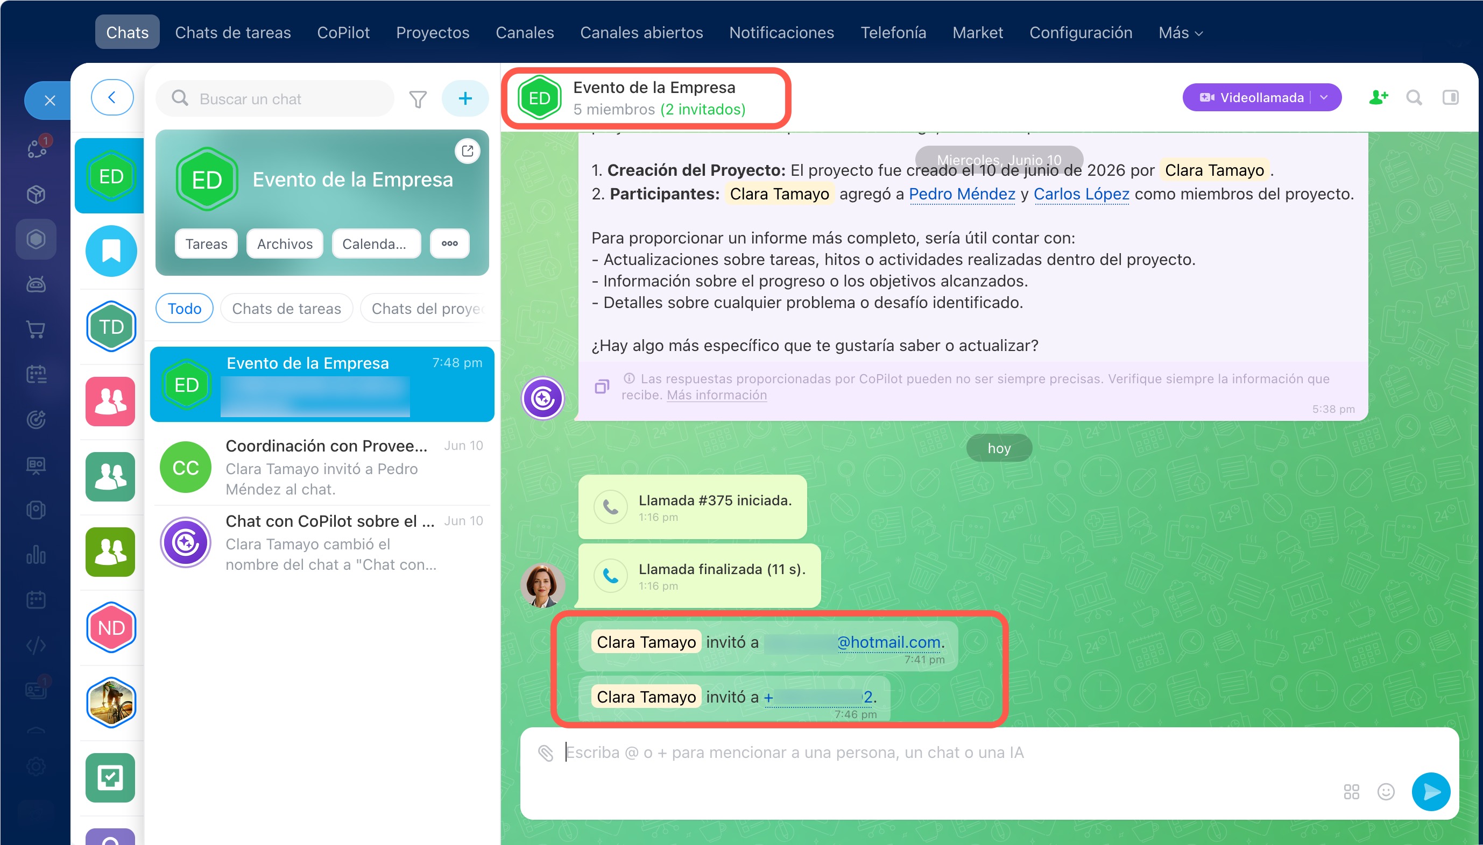Select Evento de la Empresa in the chat list
This screenshot has height=845, width=1483.
click(x=322, y=384)
